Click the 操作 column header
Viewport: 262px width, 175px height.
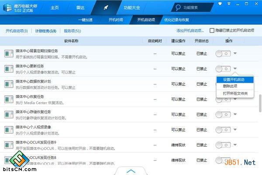tap(229, 41)
